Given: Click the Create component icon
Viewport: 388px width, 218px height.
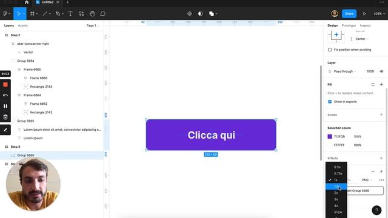Looking at the screenshot, I should point(190,14).
